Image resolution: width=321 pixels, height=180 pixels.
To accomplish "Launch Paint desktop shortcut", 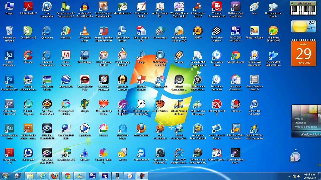I will click(255, 8).
